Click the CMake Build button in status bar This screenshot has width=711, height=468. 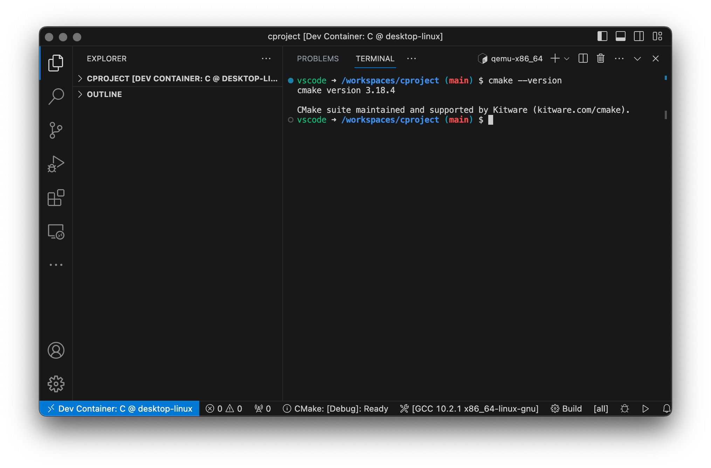tap(566, 408)
